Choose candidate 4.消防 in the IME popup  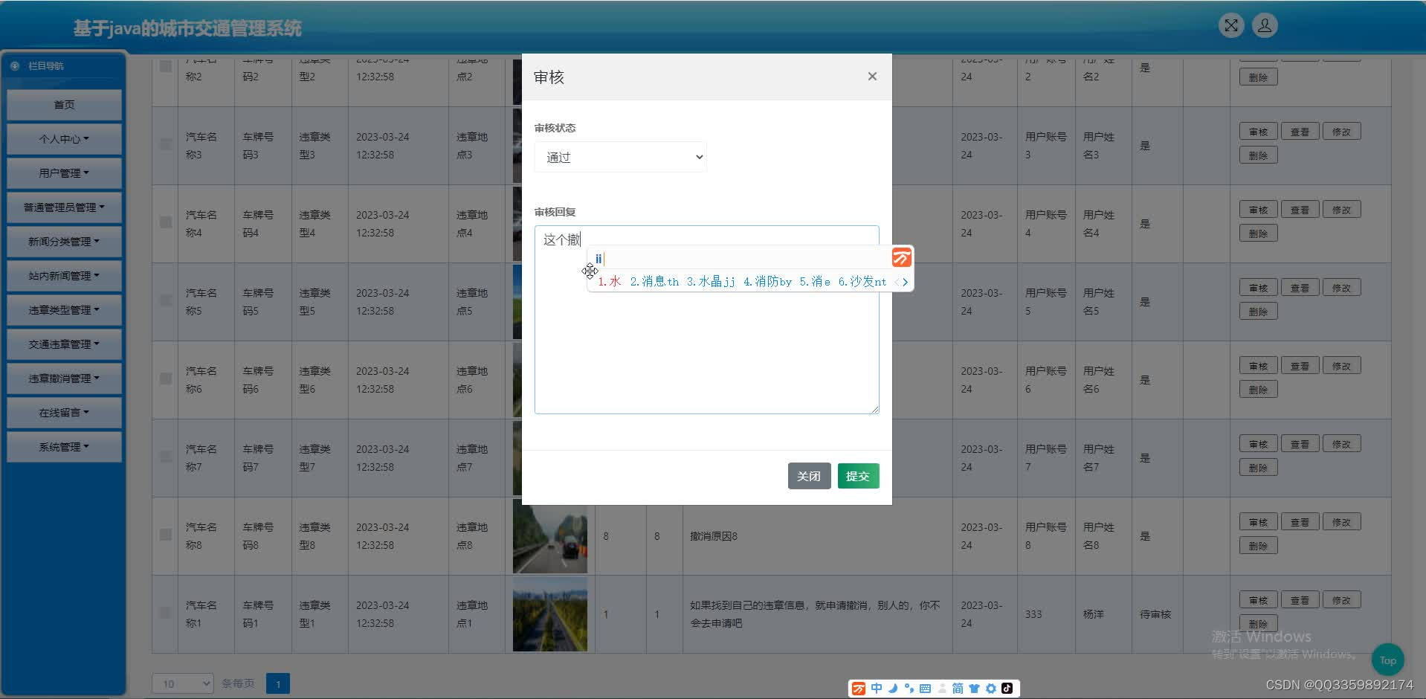(x=767, y=282)
